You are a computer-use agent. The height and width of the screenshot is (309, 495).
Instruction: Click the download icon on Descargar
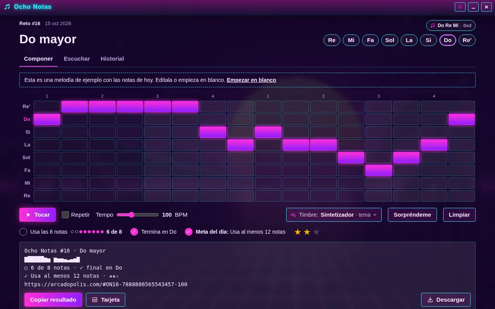430,300
